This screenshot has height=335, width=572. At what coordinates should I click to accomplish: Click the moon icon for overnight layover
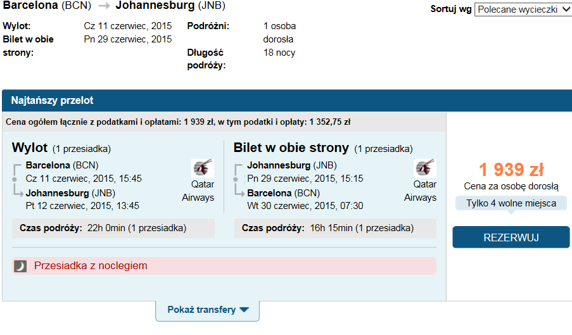pos(20,267)
